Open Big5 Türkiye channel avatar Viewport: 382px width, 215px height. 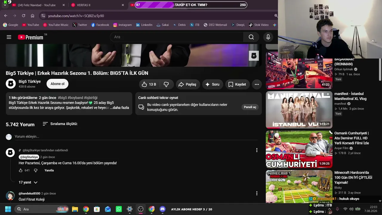[11, 84]
